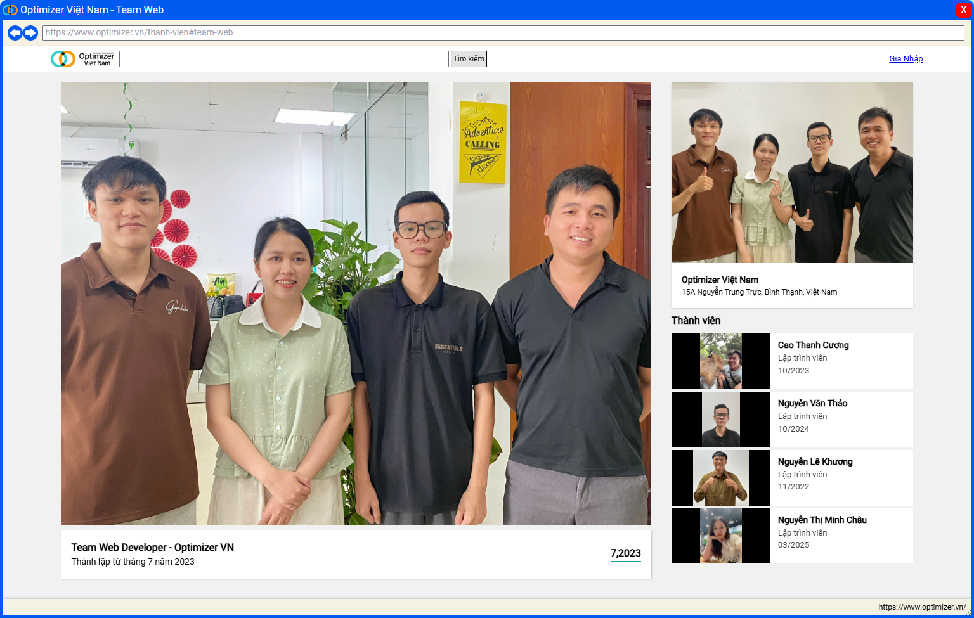The height and width of the screenshot is (618, 974).
Task: Click the title bar Optimizer app icon
Action: coord(10,10)
